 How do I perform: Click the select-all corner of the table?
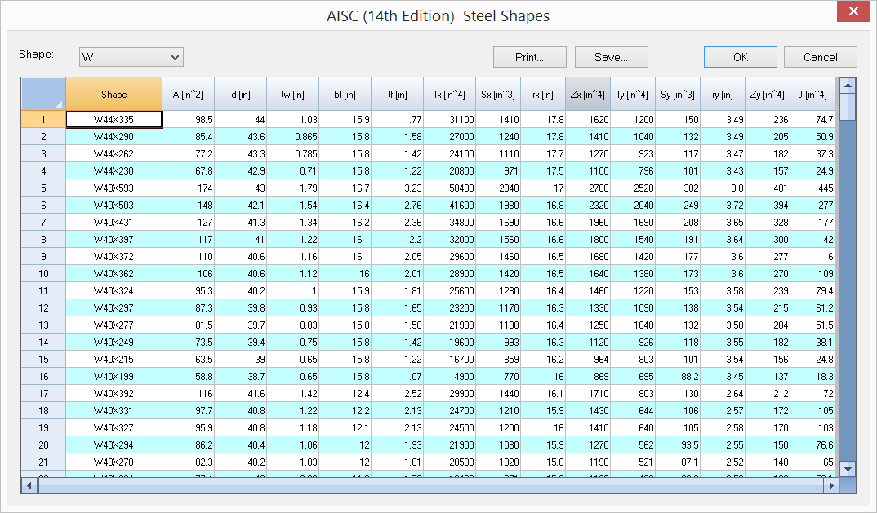43,95
